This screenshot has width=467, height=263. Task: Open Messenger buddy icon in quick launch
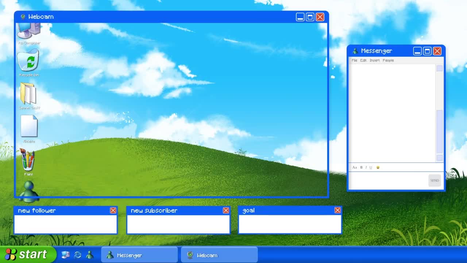tap(90, 255)
